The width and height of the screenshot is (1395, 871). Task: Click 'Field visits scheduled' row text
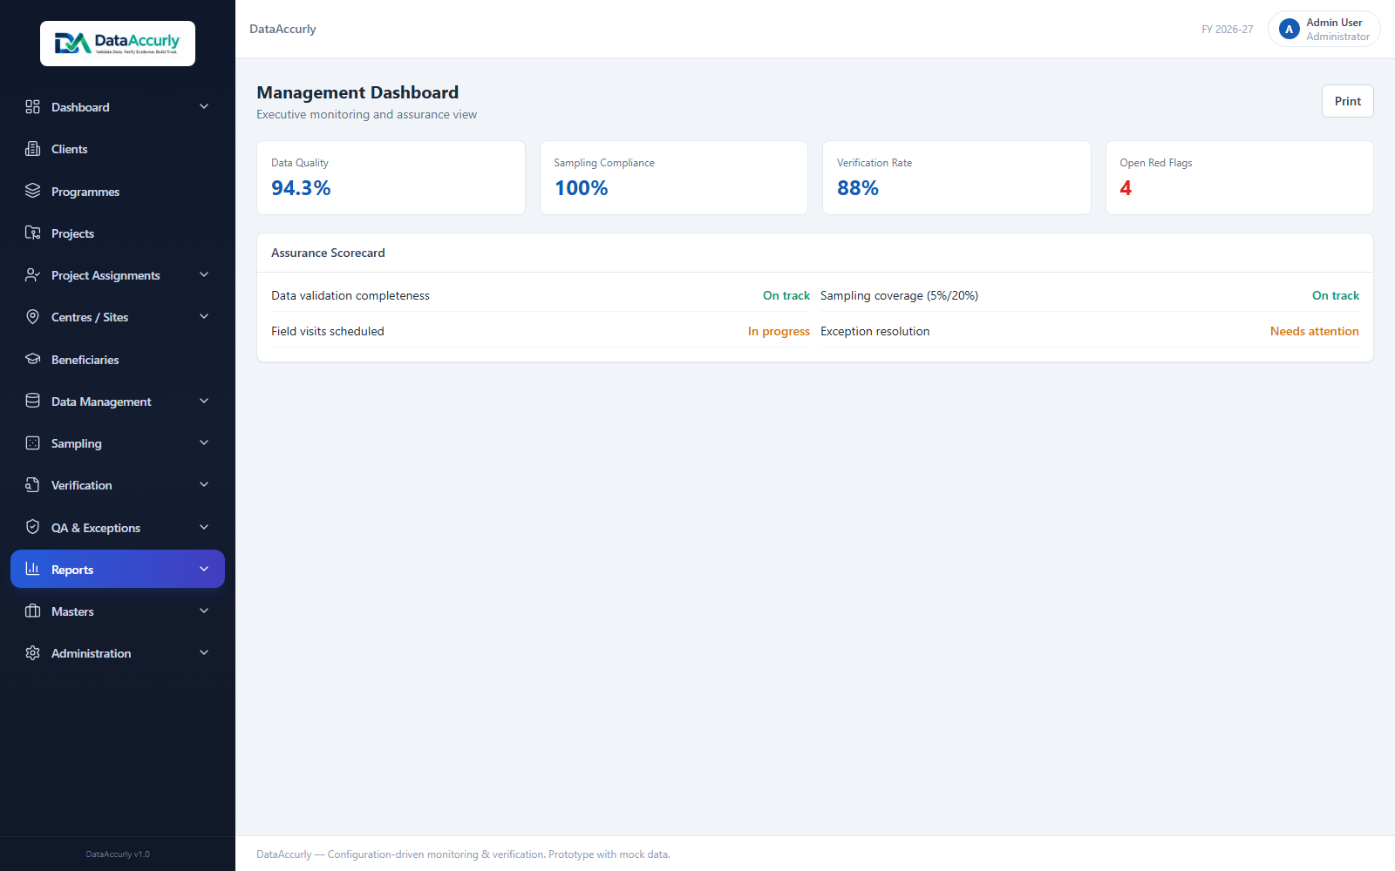(x=328, y=331)
